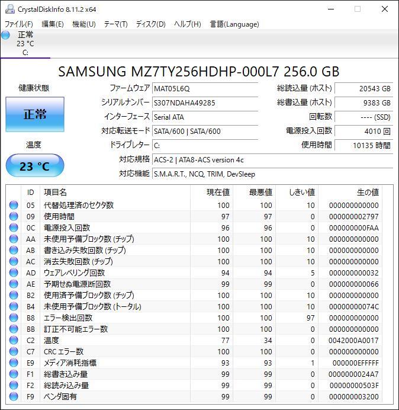
Task: Click status orb for ID AA row
Action: (14, 239)
